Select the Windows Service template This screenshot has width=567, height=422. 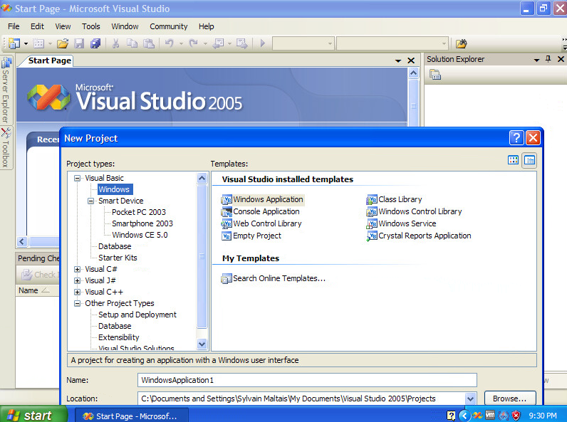[x=407, y=223]
